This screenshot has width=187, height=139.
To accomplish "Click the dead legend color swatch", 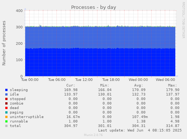I will point(6,108).
